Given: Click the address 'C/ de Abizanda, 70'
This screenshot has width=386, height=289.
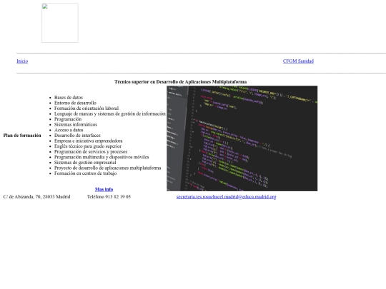Looking at the screenshot, I should click(x=36, y=197).
